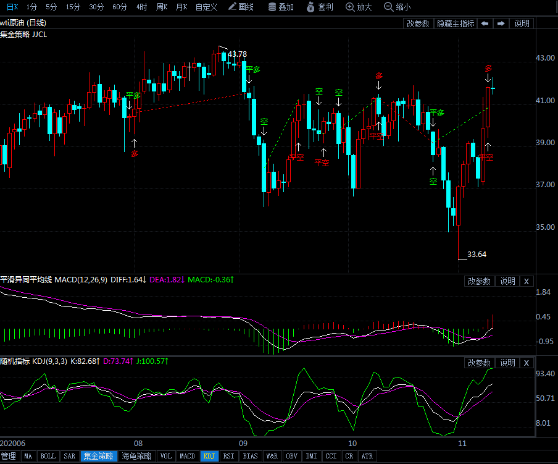The height and width of the screenshot is (464, 558).
Task: Select the RSI indicator tab
Action: [x=229, y=457]
